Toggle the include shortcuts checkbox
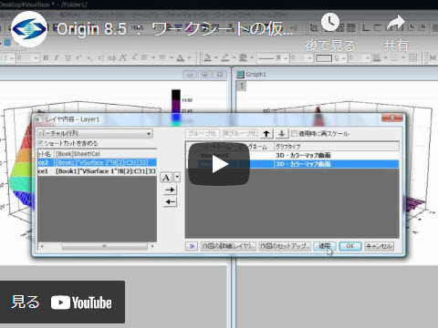Screen dimensions: 438x328 (x=40, y=143)
